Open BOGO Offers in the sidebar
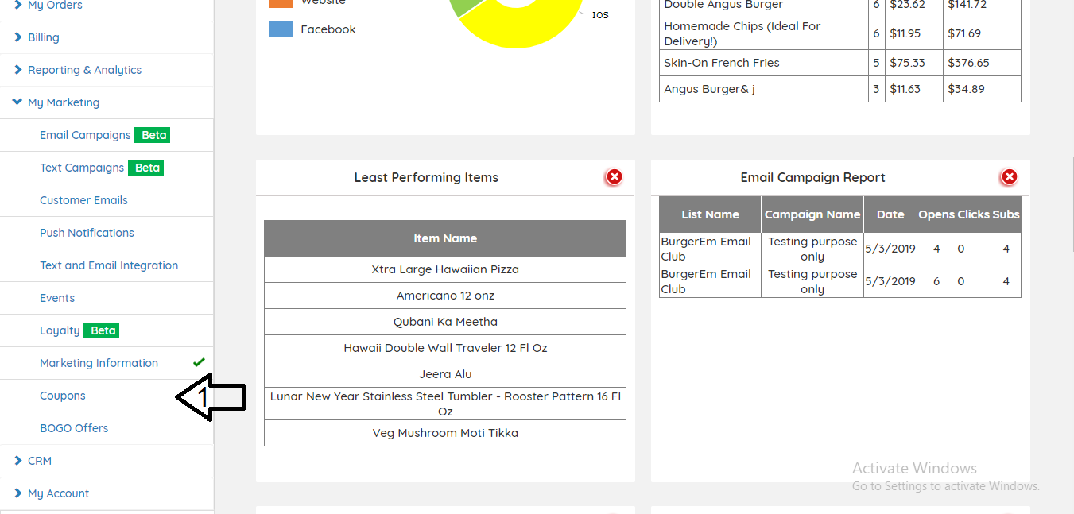 (74, 428)
